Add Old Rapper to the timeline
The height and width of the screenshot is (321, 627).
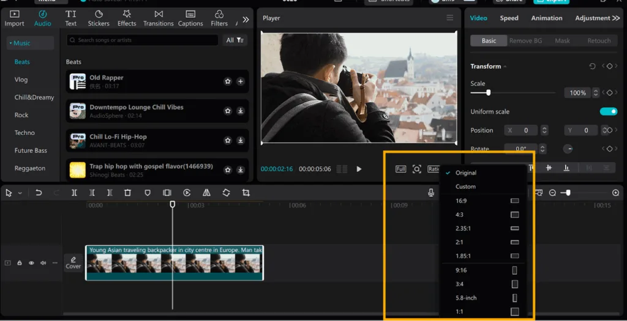click(x=240, y=81)
